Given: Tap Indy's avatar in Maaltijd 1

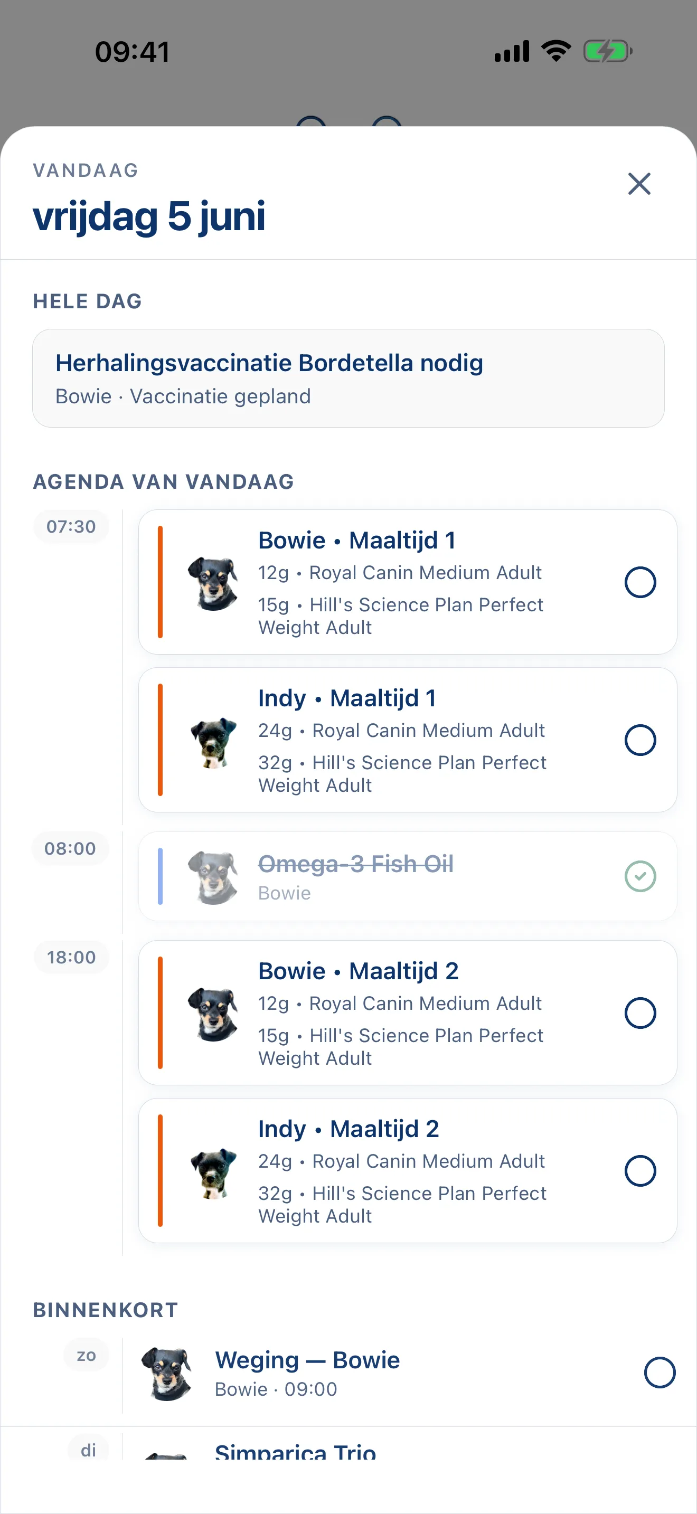Looking at the screenshot, I should pos(213,742).
